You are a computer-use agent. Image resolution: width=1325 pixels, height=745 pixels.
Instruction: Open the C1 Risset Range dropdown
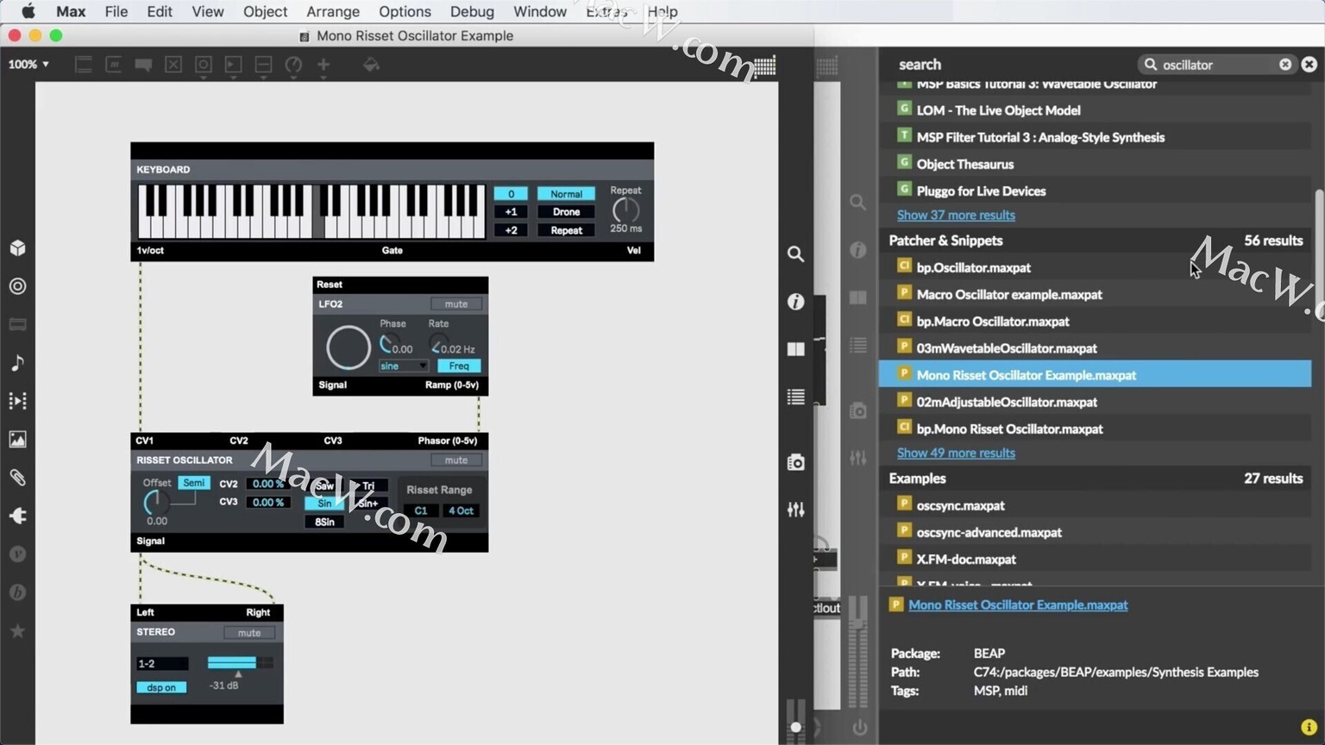pos(421,510)
